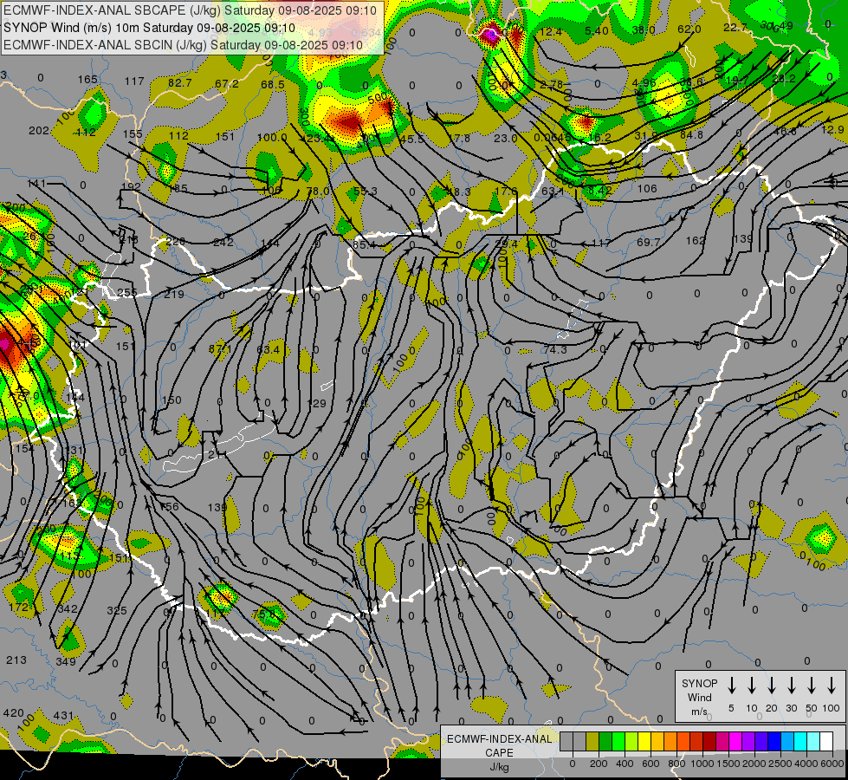Click the map value '63.4'
Viewport: 848px width, 780px height.
pyautogui.click(x=269, y=349)
